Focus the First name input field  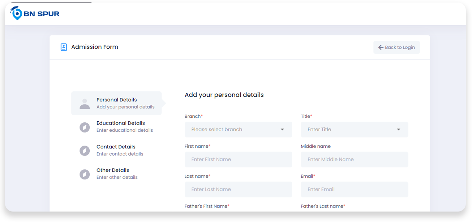tap(238, 160)
